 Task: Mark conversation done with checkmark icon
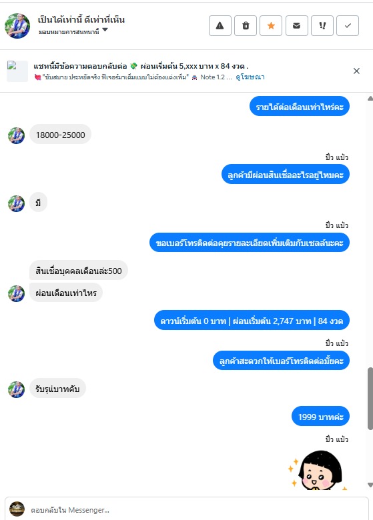[x=348, y=25]
